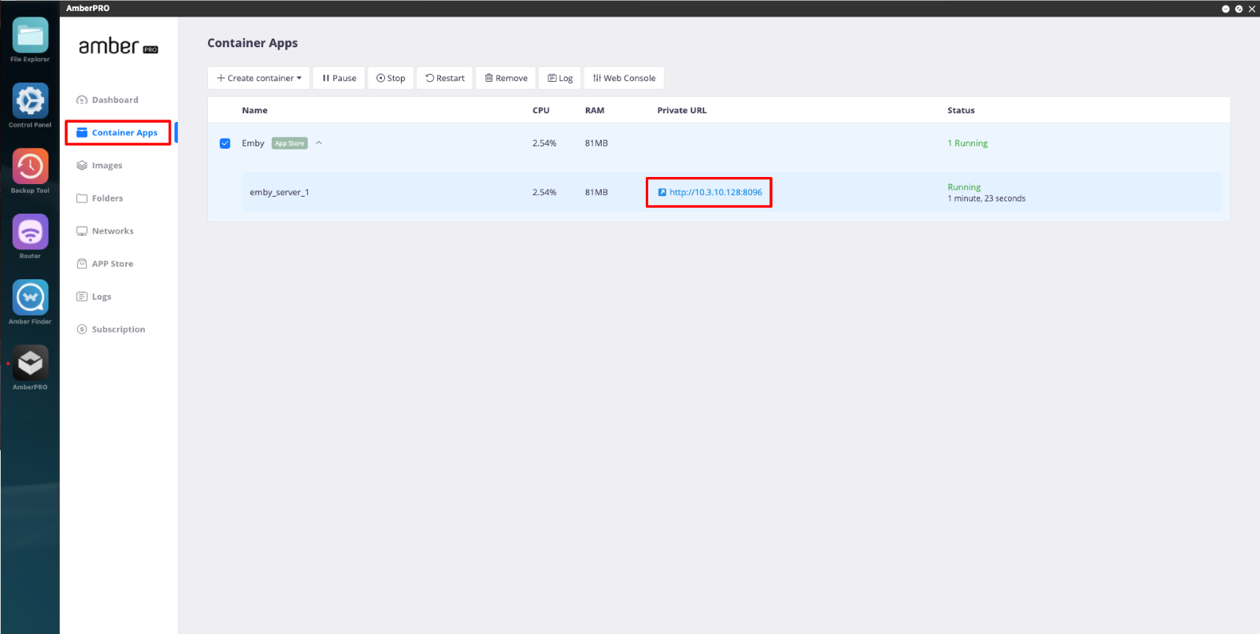Click the '1 Running' status text

967,143
